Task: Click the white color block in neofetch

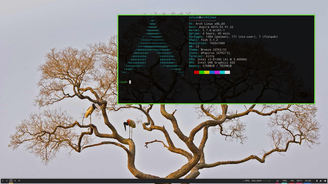Action: click(227, 72)
